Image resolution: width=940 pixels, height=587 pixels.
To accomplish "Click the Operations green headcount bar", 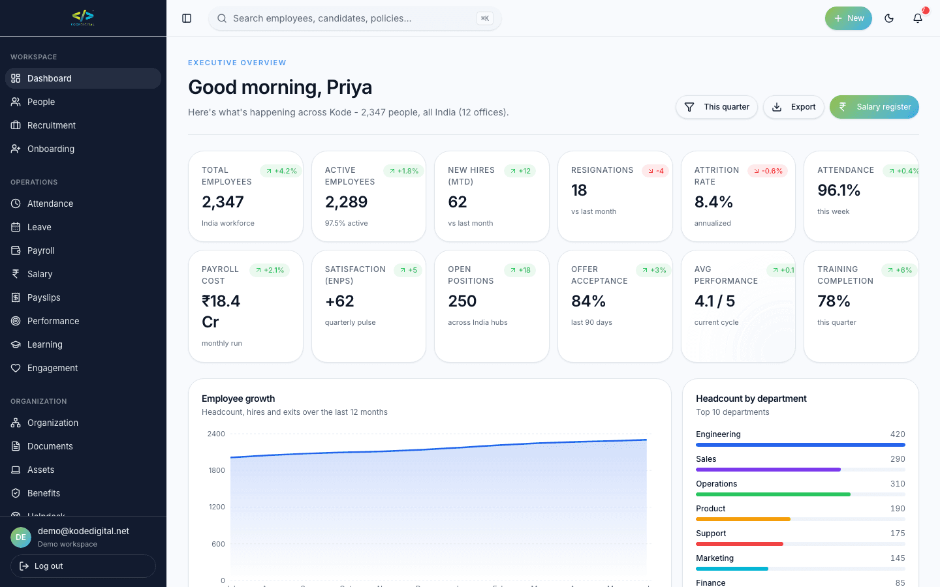I will click(x=773, y=494).
